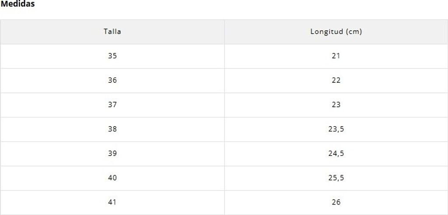Image resolution: width=448 pixels, height=215 pixels.
Task: Click the word Longitud in the header
Action: click(x=326, y=32)
